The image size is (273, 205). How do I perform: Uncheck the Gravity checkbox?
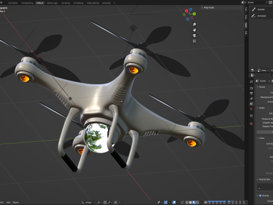(260, 195)
